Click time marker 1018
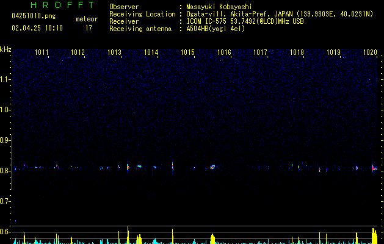Image resolution: width=384 pixels, height=244 pixels. point(297,52)
